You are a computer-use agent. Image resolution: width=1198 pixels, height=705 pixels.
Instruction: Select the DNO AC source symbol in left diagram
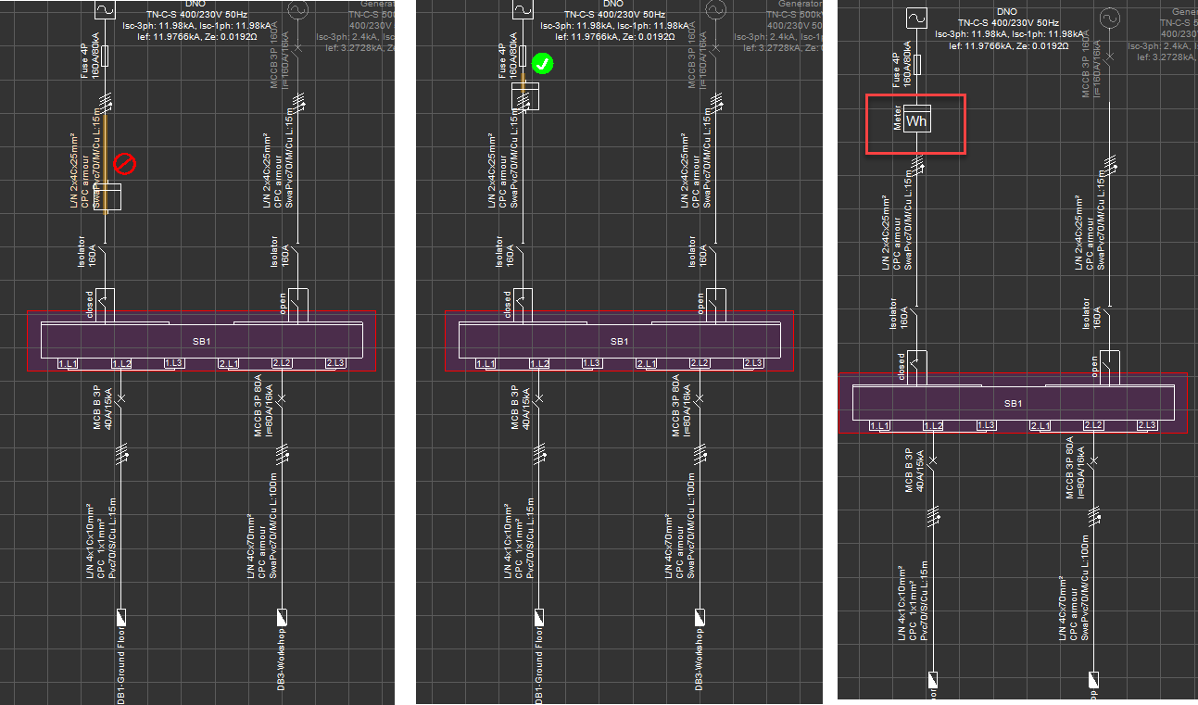click(x=105, y=9)
